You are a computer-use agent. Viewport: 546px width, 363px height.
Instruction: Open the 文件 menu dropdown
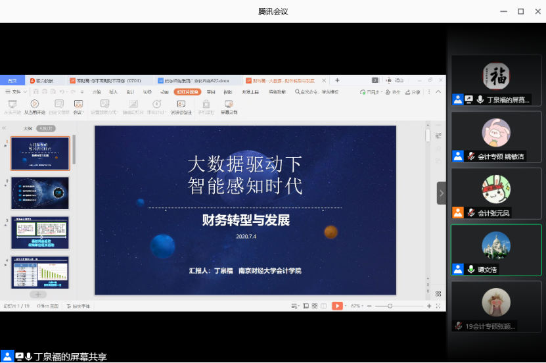16,92
